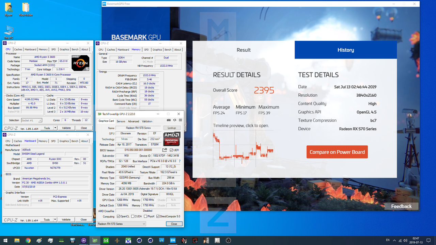Click Validate in the bottom-left CPU-Z window
The height and width of the screenshot is (245, 436).
pyautogui.click(x=66, y=219)
